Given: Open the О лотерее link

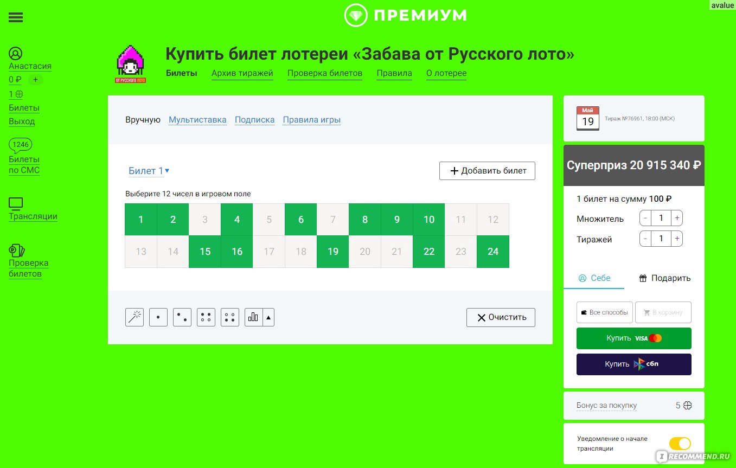Looking at the screenshot, I should pyautogui.click(x=446, y=73).
